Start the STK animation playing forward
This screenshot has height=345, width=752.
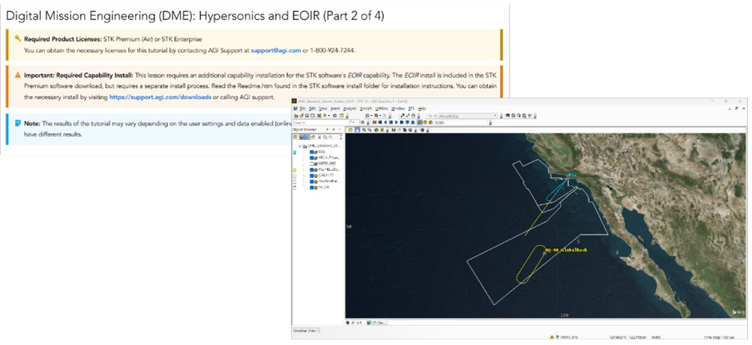tap(397, 122)
